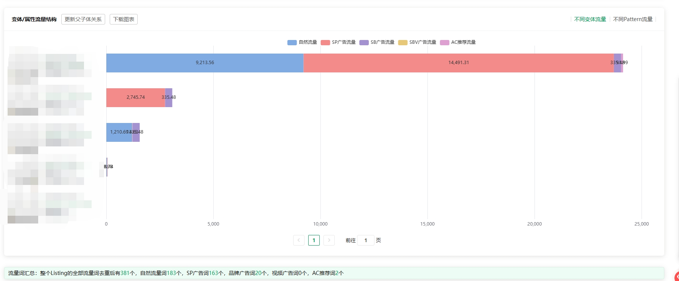The width and height of the screenshot is (679, 281).
Task: Switch to 不同变体流量 tab
Action: tap(590, 19)
